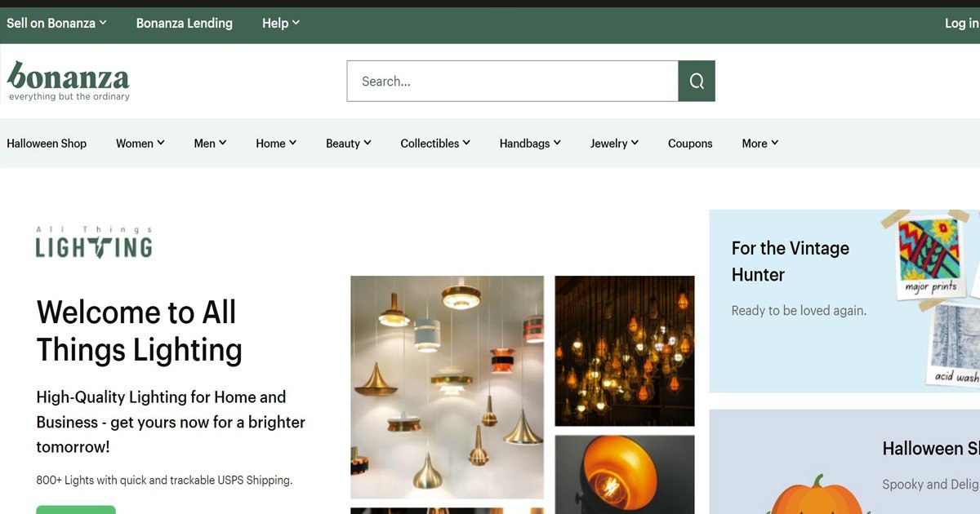
Task: Open the Handbags dropdown
Action: point(530,143)
